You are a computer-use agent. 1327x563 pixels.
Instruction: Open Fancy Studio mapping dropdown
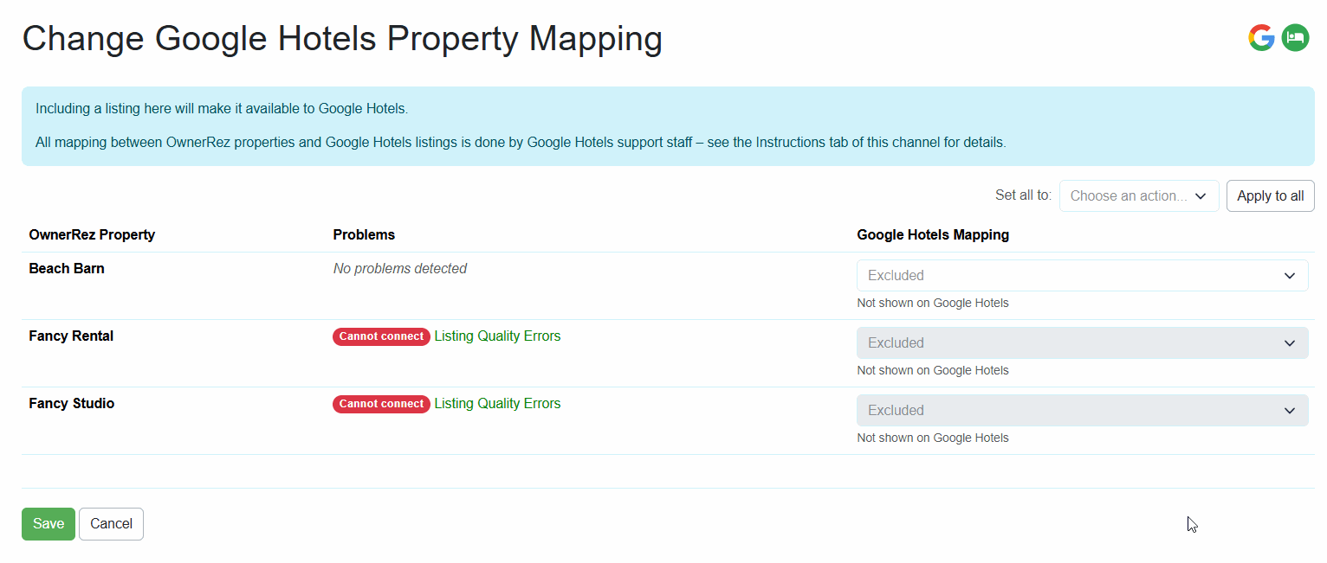point(1082,410)
